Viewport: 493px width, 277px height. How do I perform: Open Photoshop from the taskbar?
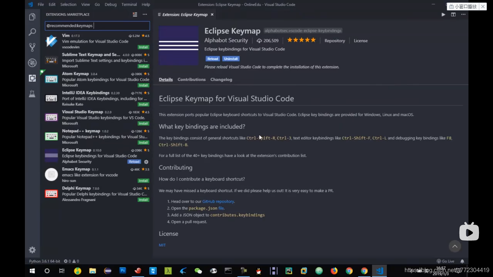[x=123, y=271]
